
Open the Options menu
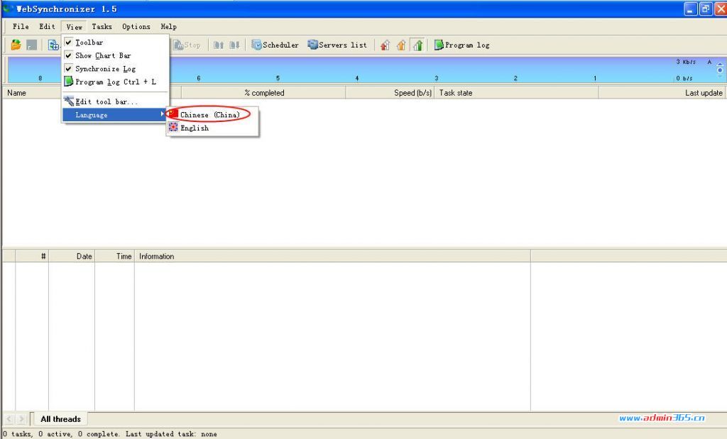pyautogui.click(x=136, y=26)
